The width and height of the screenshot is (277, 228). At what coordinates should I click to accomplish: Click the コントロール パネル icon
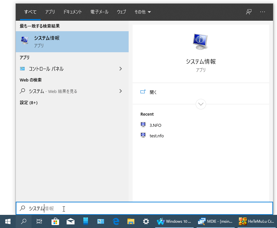pos(22,69)
